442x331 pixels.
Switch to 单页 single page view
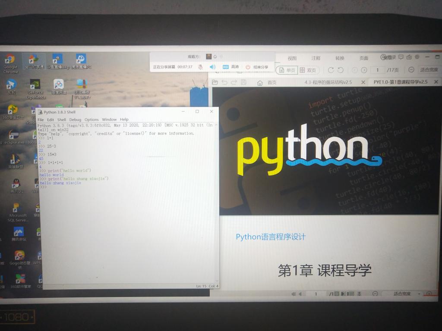[287, 70]
